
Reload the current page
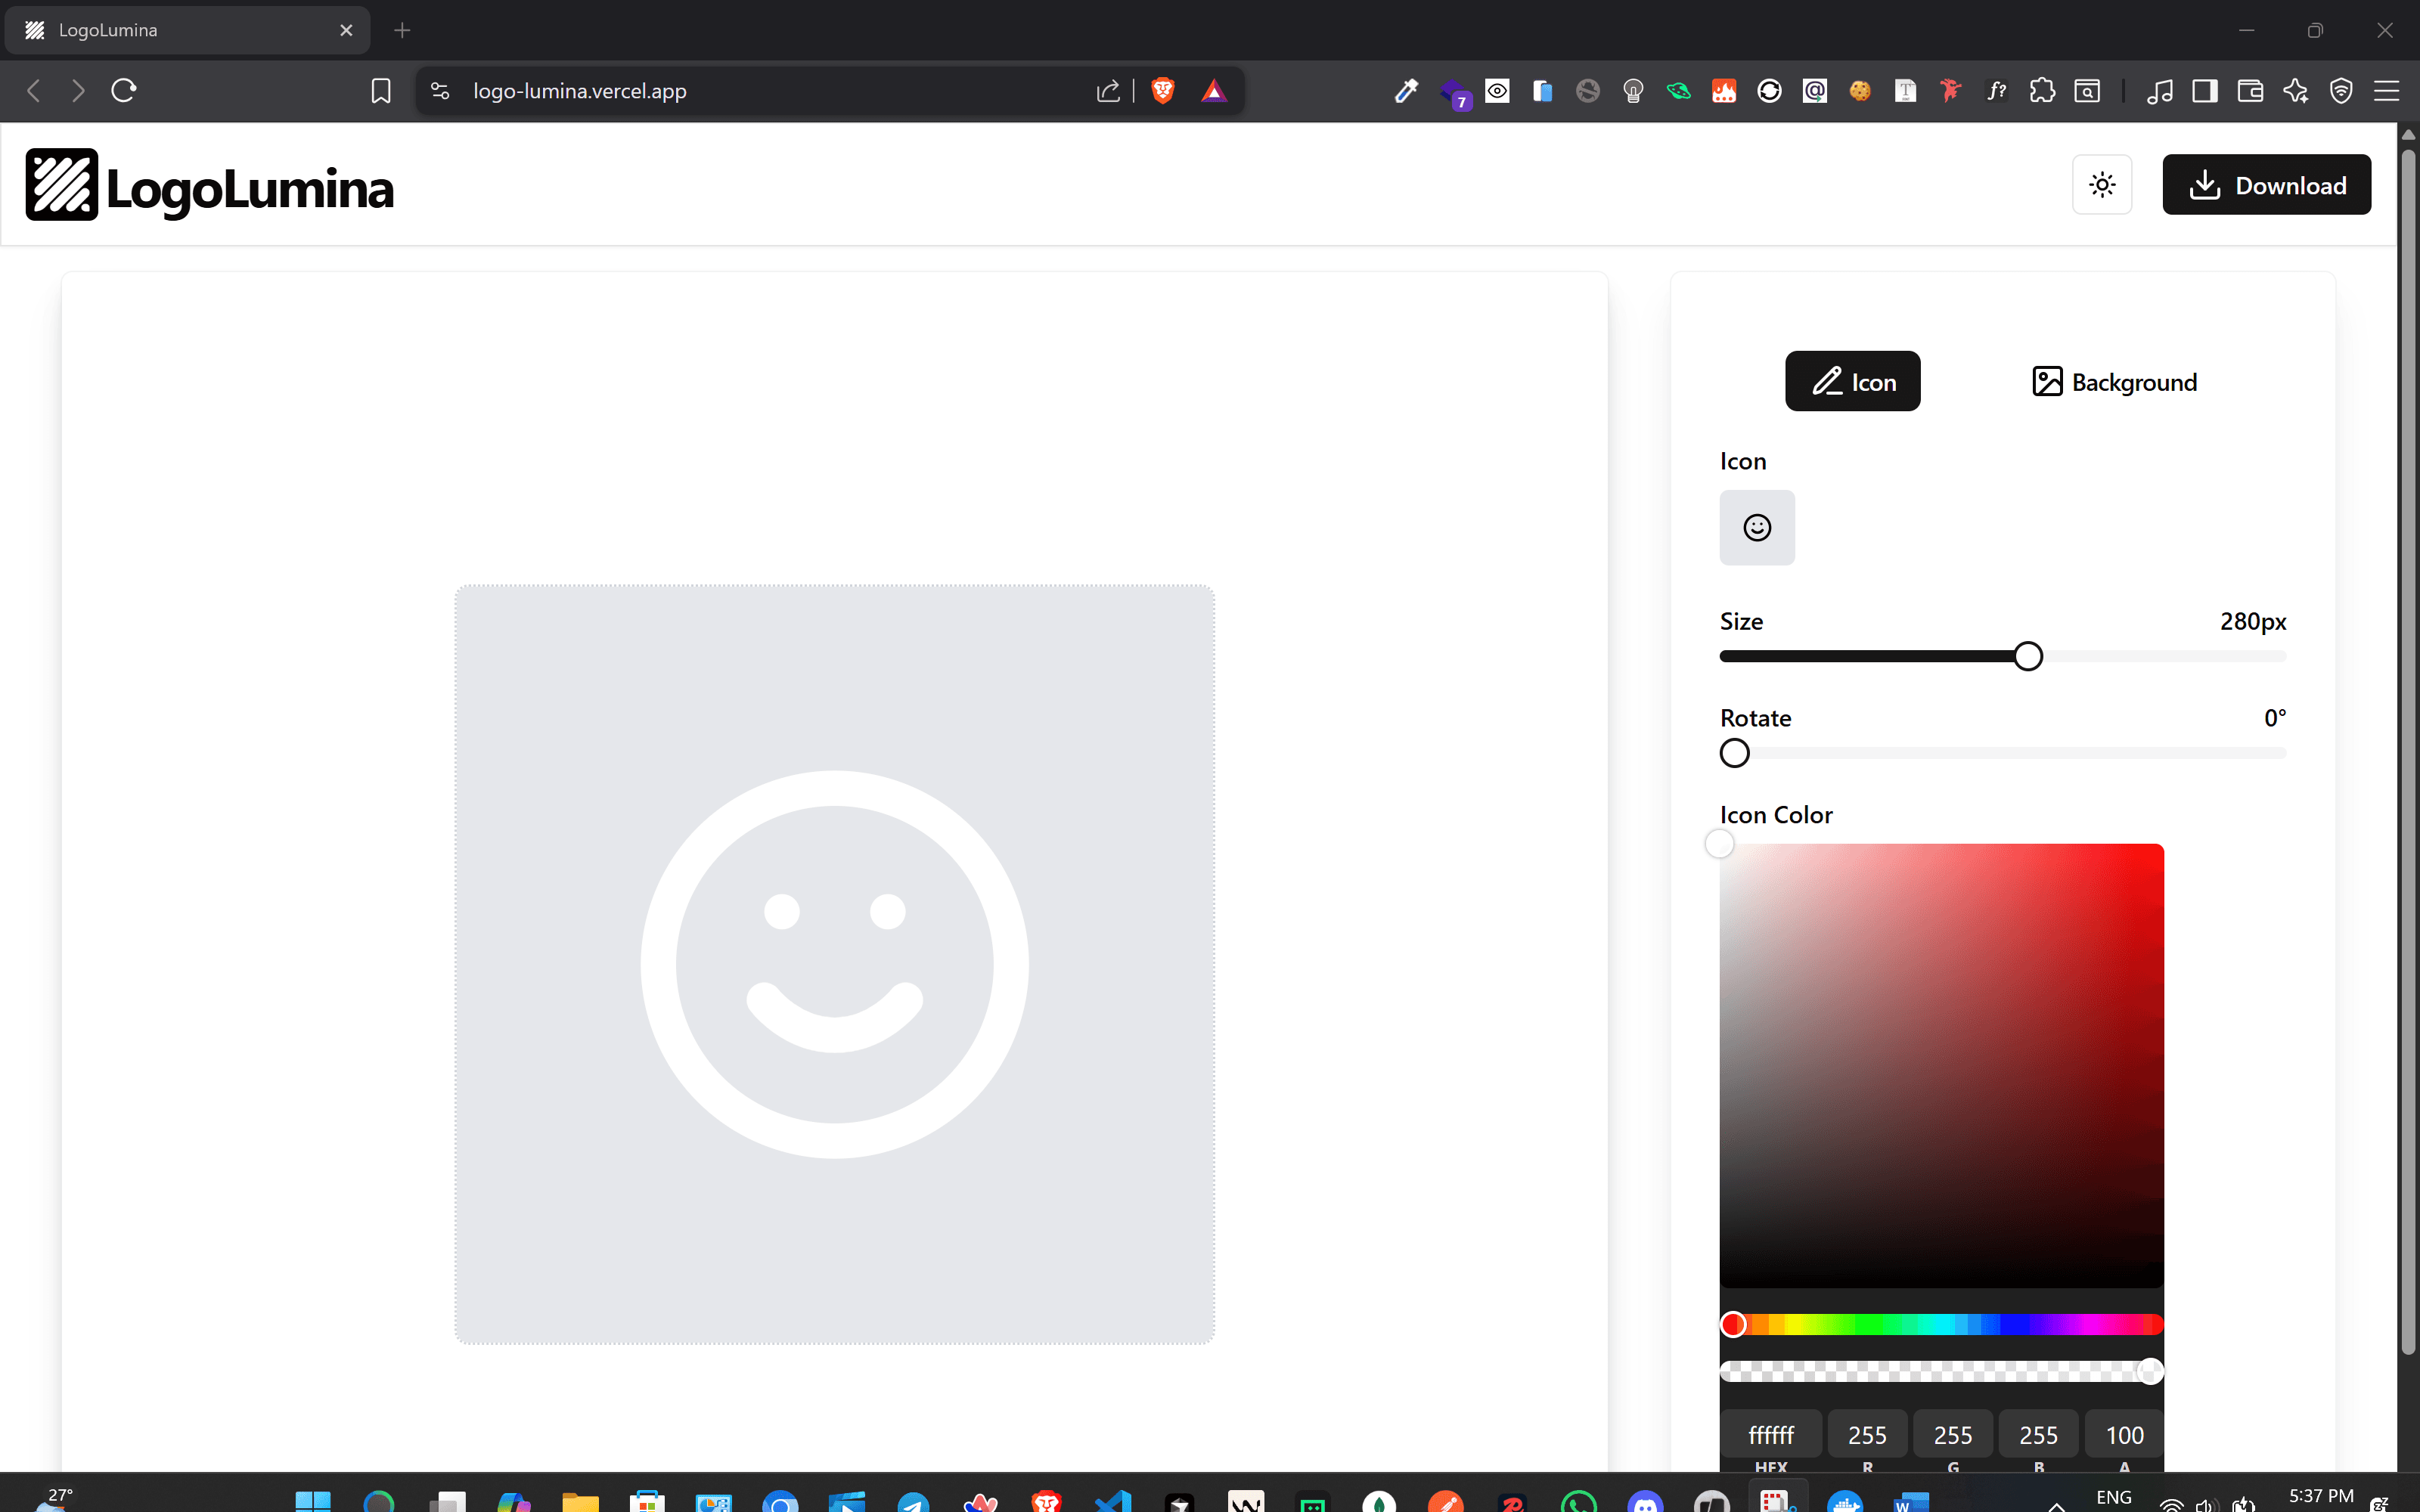124,91
